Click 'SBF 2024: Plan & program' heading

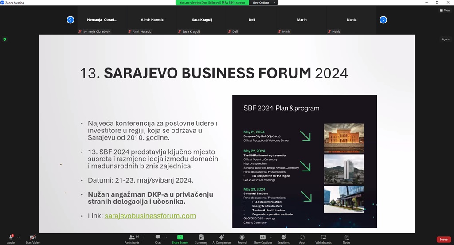(x=281, y=108)
